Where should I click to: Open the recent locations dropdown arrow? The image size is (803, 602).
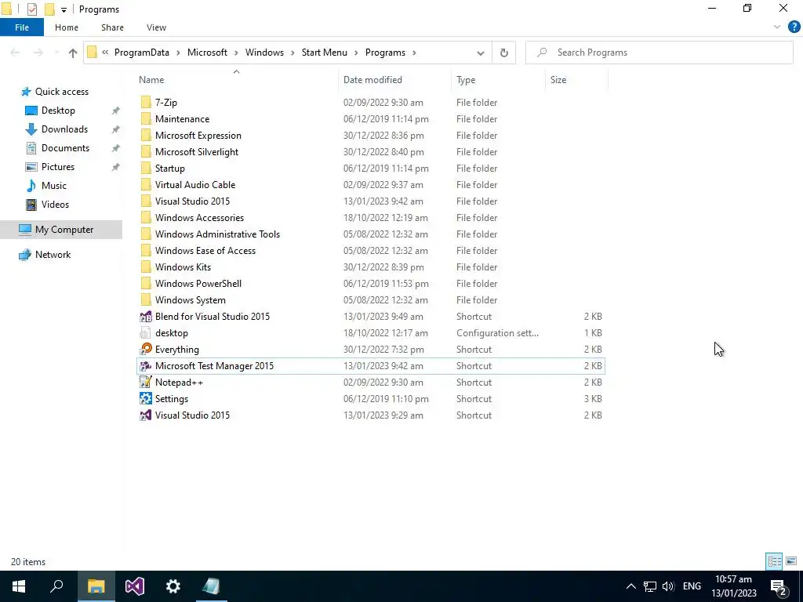(56, 53)
